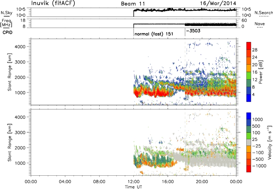Click the '4' label on the Power scale
This screenshot has width=273, height=189.
253,94
